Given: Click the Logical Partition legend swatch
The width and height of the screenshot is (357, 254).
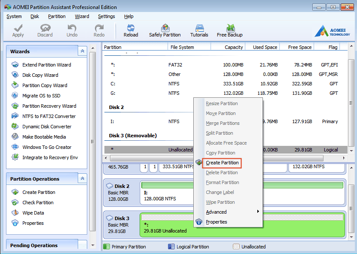Looking at the screenshot, I should pos(171,247).
